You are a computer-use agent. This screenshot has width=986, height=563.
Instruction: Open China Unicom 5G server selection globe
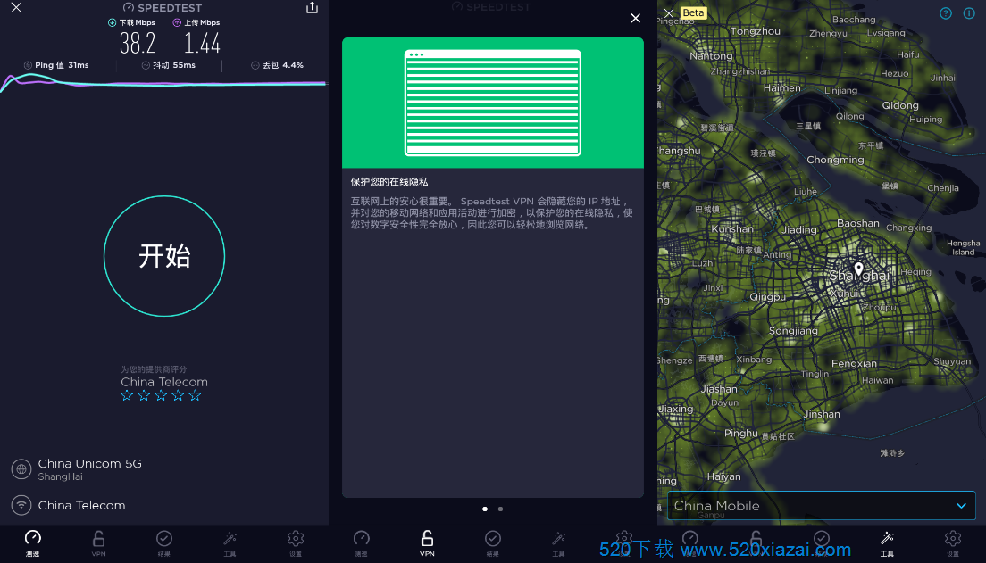tap(21, 468)
